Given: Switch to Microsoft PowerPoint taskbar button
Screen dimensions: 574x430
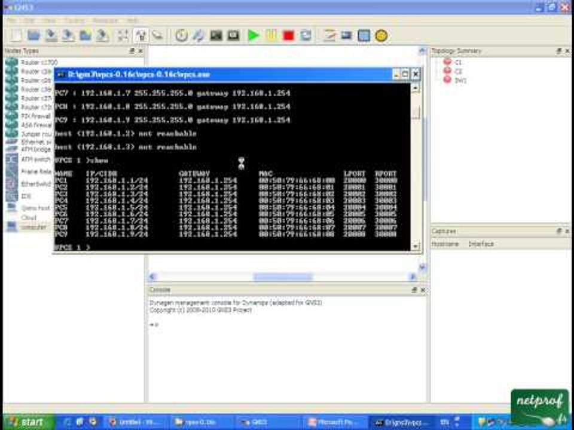Looking at the screenshot, I should pyautogui.click(x=333, y=422).
